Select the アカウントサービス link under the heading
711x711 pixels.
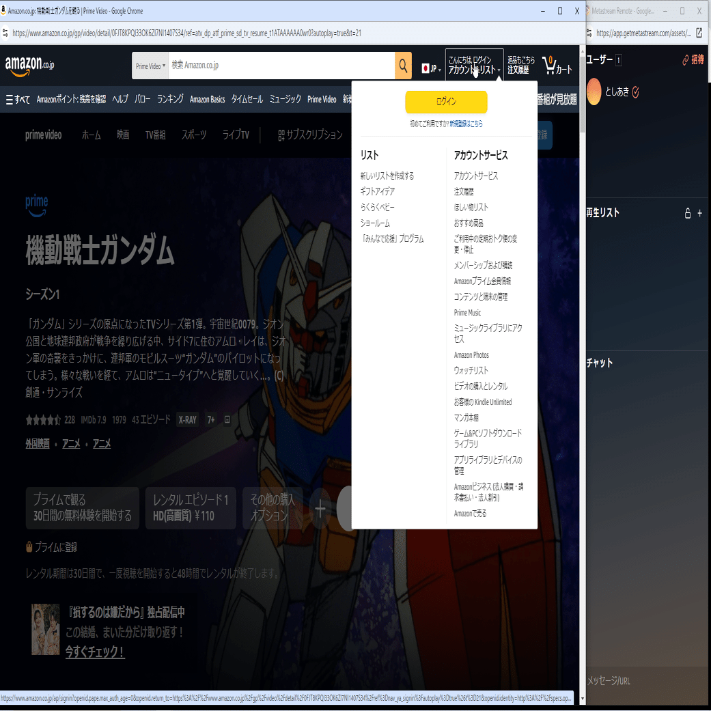pos(475,176)
